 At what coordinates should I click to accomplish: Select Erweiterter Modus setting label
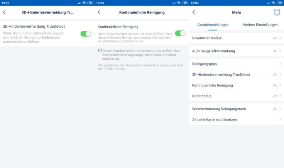pyautogui.click(x=207, y=38)
